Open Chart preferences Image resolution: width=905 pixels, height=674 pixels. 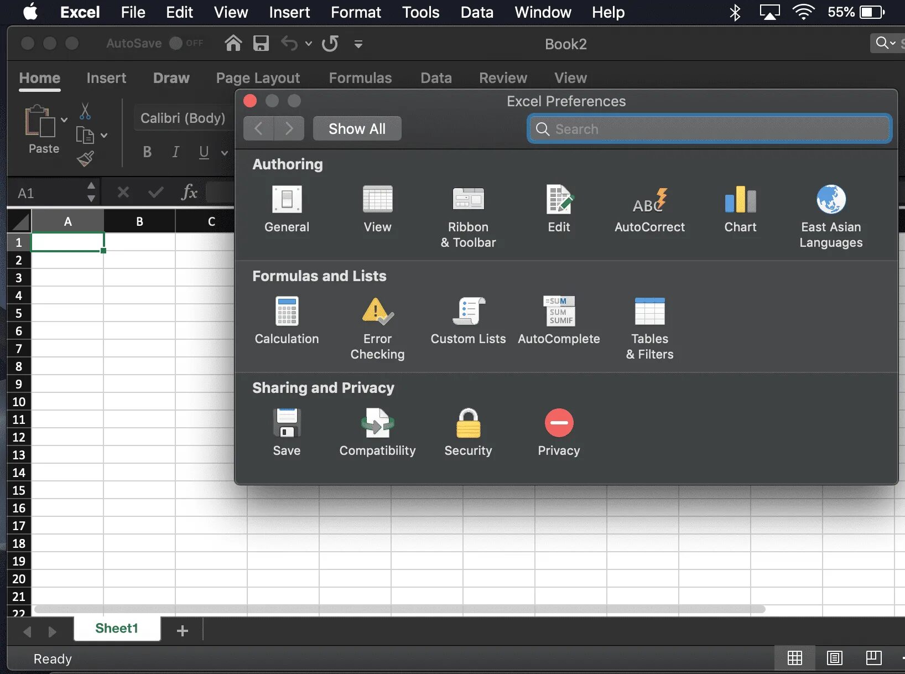740,209
